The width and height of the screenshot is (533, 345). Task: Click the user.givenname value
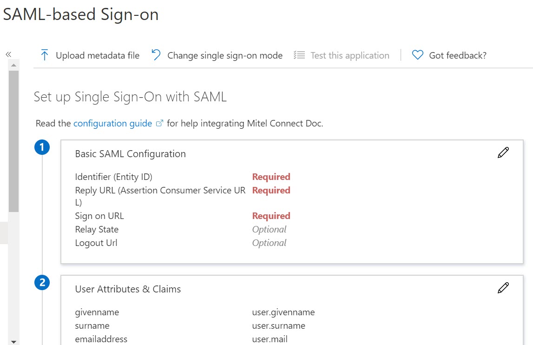tap(283, 312)
